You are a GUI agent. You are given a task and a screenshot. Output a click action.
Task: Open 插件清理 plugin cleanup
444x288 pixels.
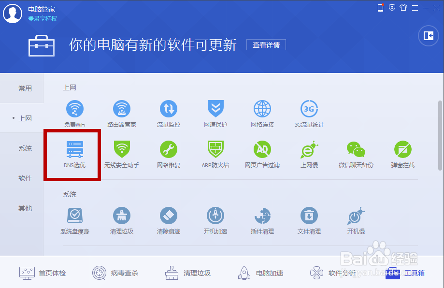[262, 221]
